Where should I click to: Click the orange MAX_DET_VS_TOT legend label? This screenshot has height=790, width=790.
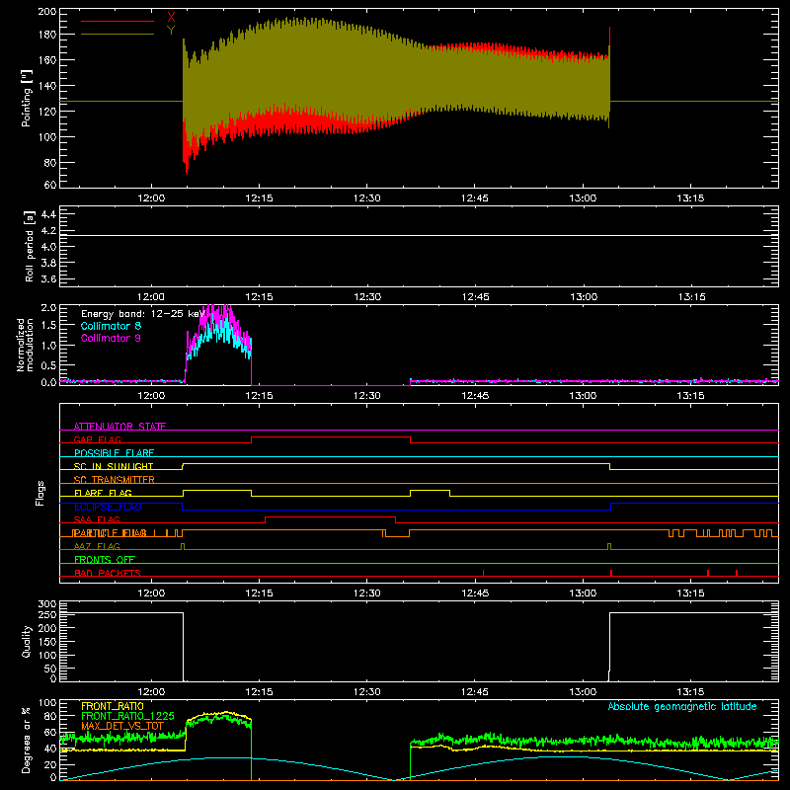point(122,726)
